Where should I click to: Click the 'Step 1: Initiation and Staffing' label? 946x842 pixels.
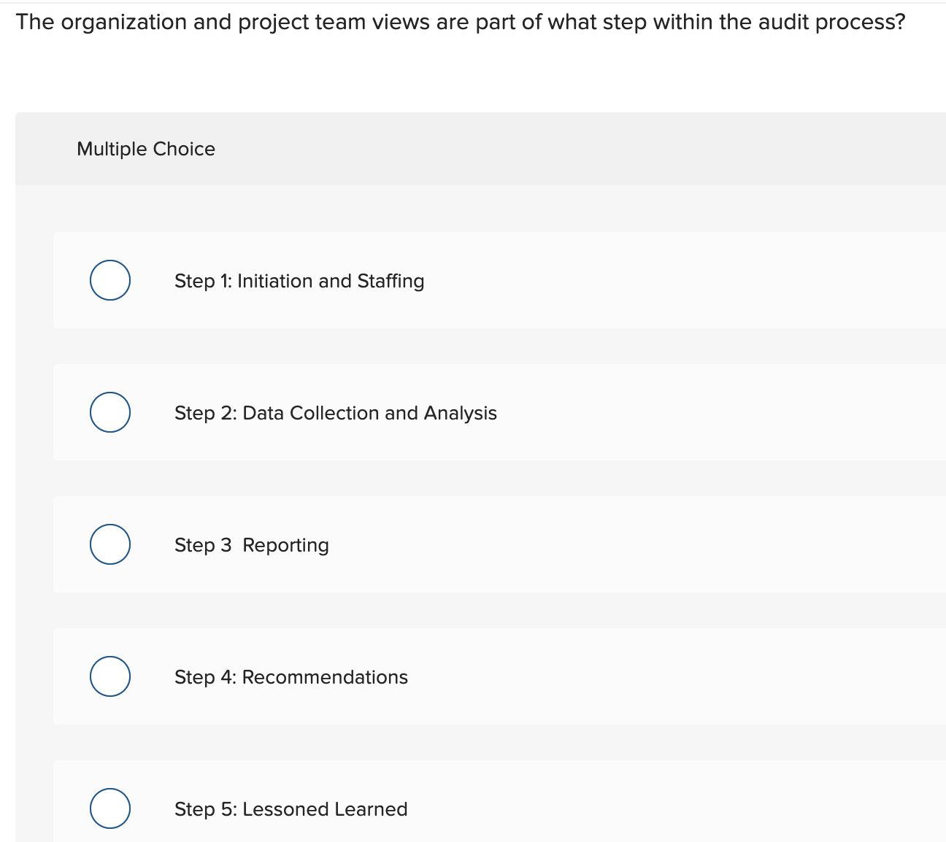tap(299, 281)
